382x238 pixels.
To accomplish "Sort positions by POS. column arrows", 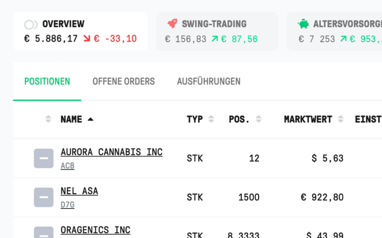I will click(259, 119).
